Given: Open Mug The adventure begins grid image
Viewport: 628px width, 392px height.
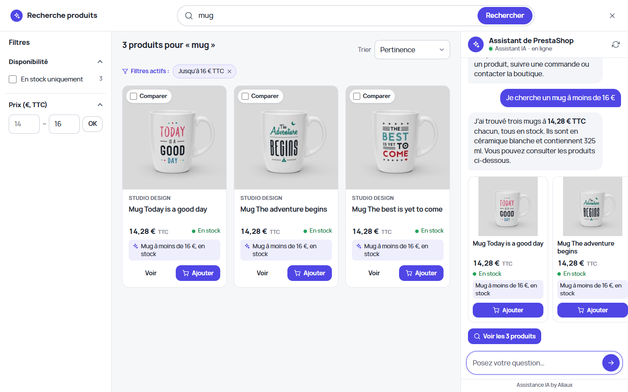Looking at the screenshot, I should 286,138.
